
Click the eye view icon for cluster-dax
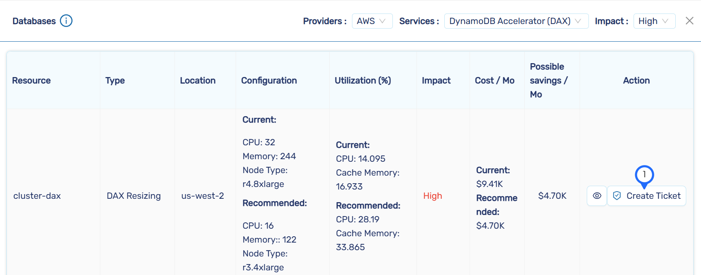click(597, 196)
